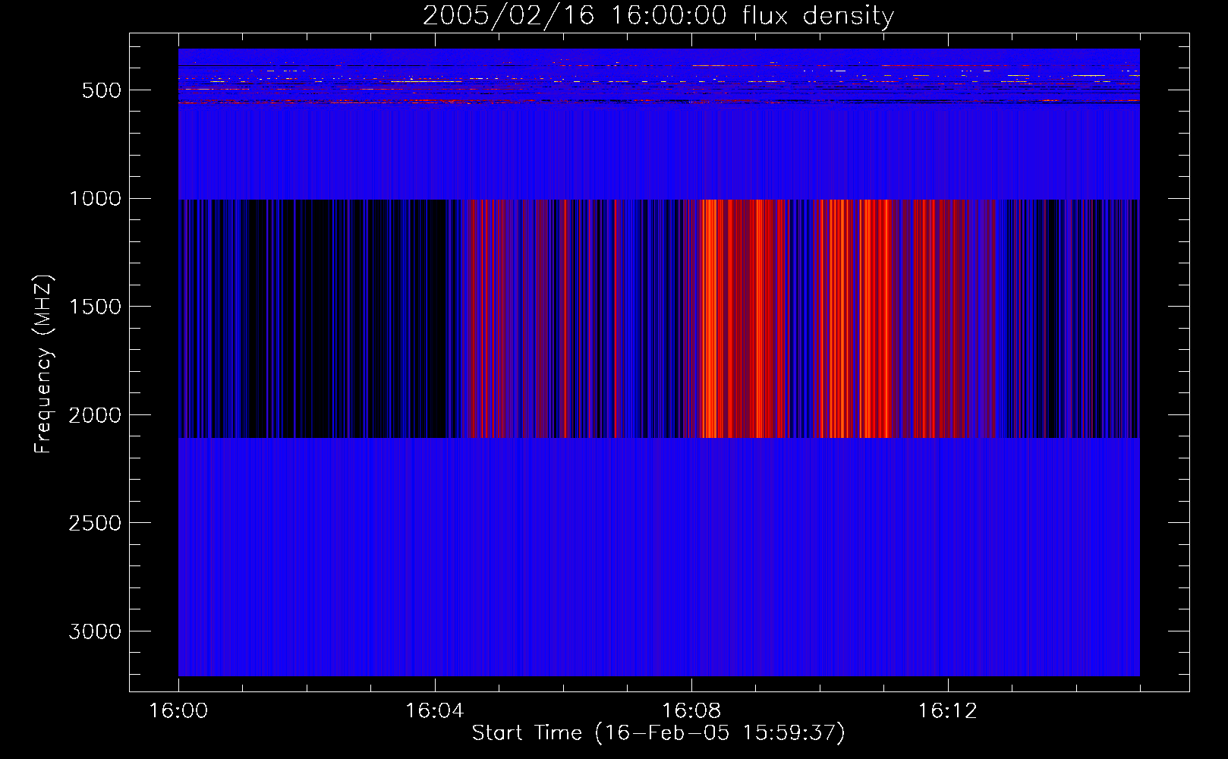Viewport: 1228px width, 759px height.
Task: Click the plot title '2005/02/16 16:00:00 flux density'
Action: tap(658, 15)
